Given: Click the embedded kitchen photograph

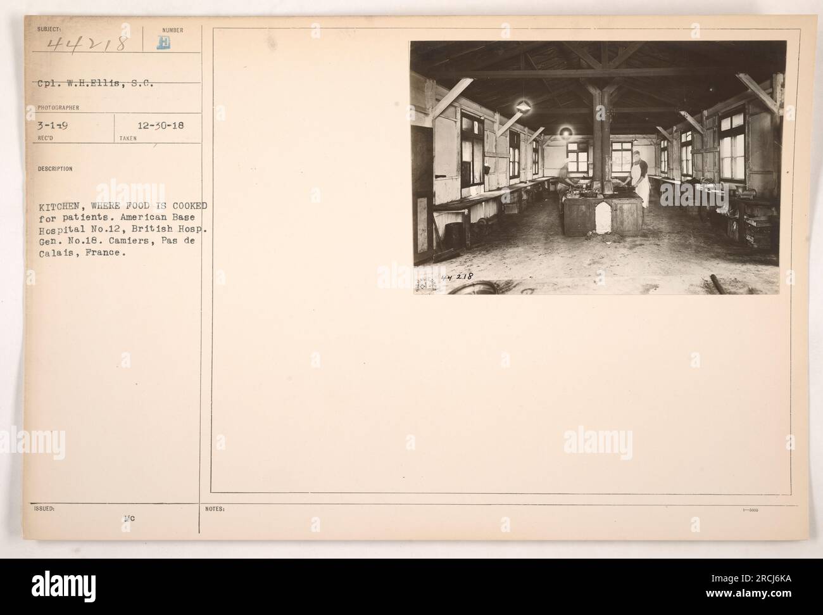Looking at the screenshot, I should tap(599, 168).
